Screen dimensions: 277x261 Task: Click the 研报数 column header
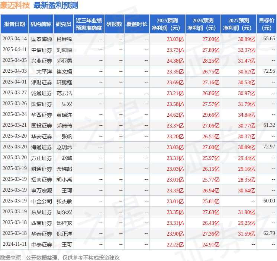pyautogui.click(x=114, y=24)
